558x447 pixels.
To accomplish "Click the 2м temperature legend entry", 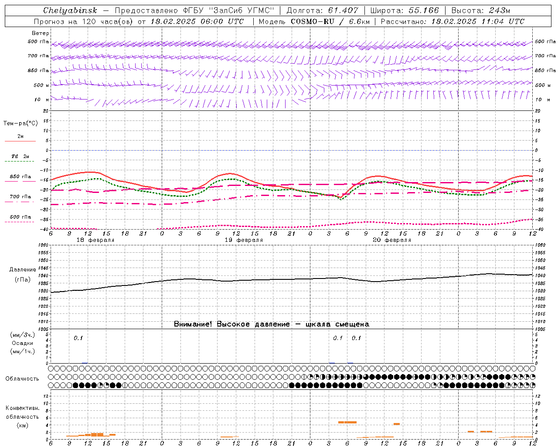I will point(20,136).
